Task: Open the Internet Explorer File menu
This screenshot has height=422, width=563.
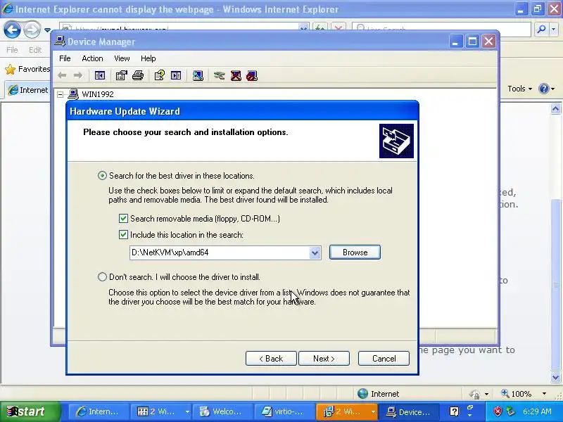Action: point(12,50)
